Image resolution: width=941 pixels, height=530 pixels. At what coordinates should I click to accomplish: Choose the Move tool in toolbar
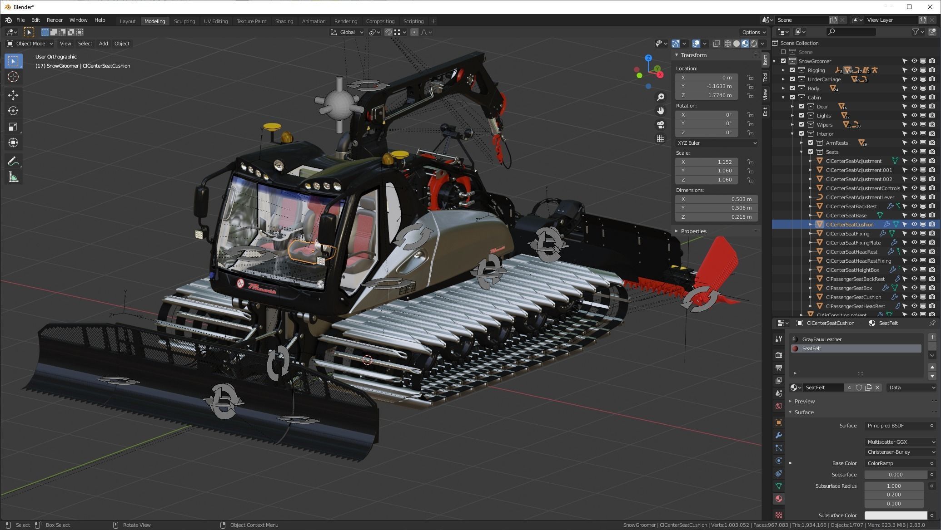click(13, 94)
